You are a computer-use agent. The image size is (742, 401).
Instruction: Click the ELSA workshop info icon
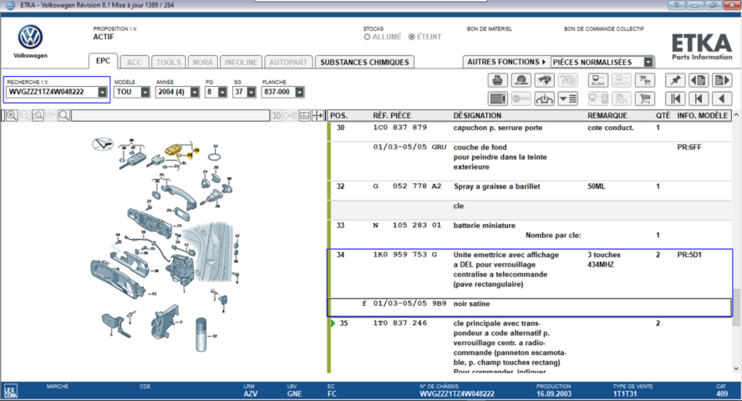597,80
